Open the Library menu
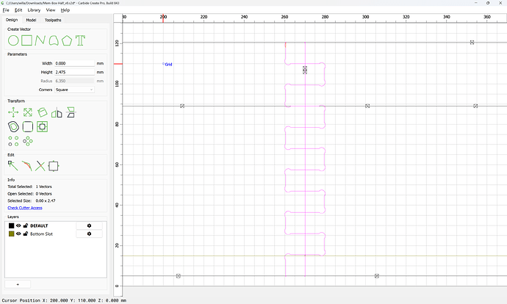The height and width of the screenshot is (304, 507). [34, 10]
